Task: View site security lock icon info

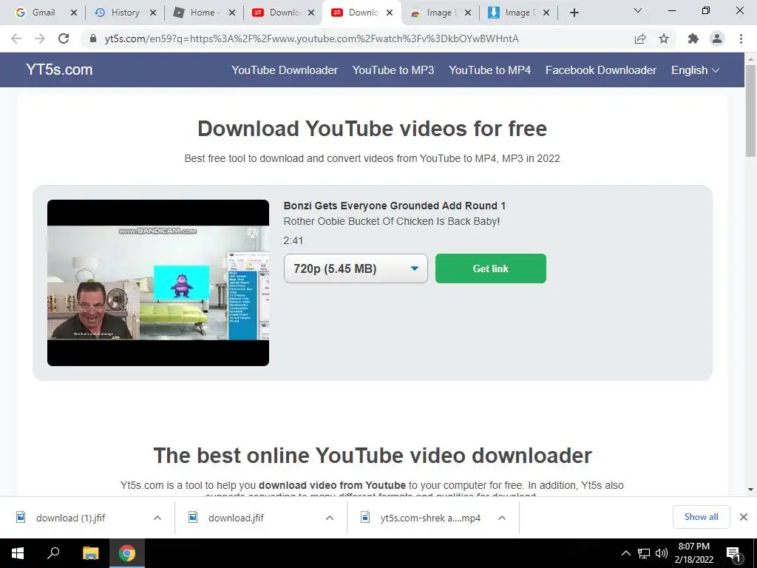Action: 93,38
